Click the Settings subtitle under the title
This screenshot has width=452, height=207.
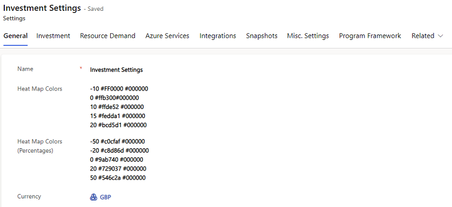tap(14, 18)
